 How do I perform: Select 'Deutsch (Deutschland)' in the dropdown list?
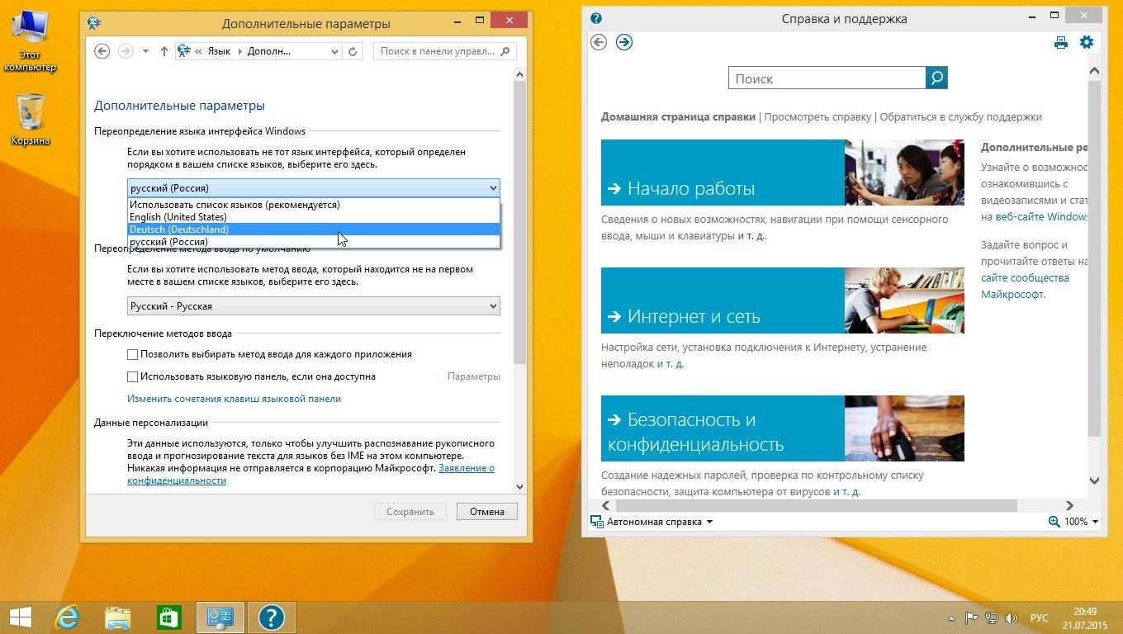(314, 229)
